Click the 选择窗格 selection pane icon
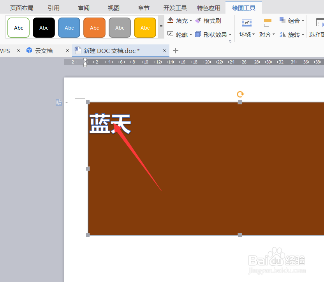Screen dimensions: 324x282 320,22
